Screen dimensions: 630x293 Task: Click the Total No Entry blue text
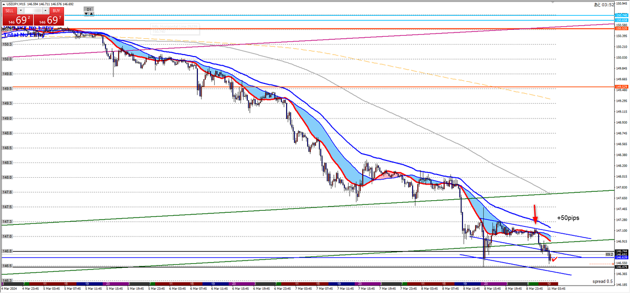click(24, 35)
